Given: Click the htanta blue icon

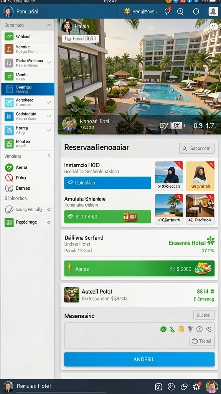Looking at the screenshot, I should click(x=9, y=130).
